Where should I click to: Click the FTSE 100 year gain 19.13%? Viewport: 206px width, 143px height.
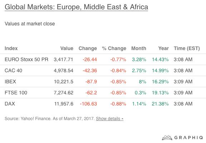[160, 93]
